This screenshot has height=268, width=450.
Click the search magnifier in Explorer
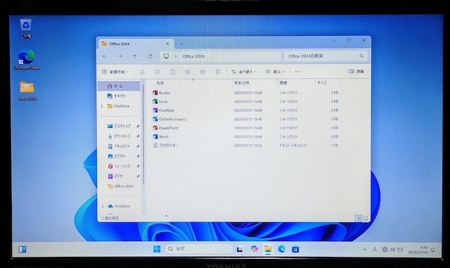pyautogui.click(x=361, y=56)
